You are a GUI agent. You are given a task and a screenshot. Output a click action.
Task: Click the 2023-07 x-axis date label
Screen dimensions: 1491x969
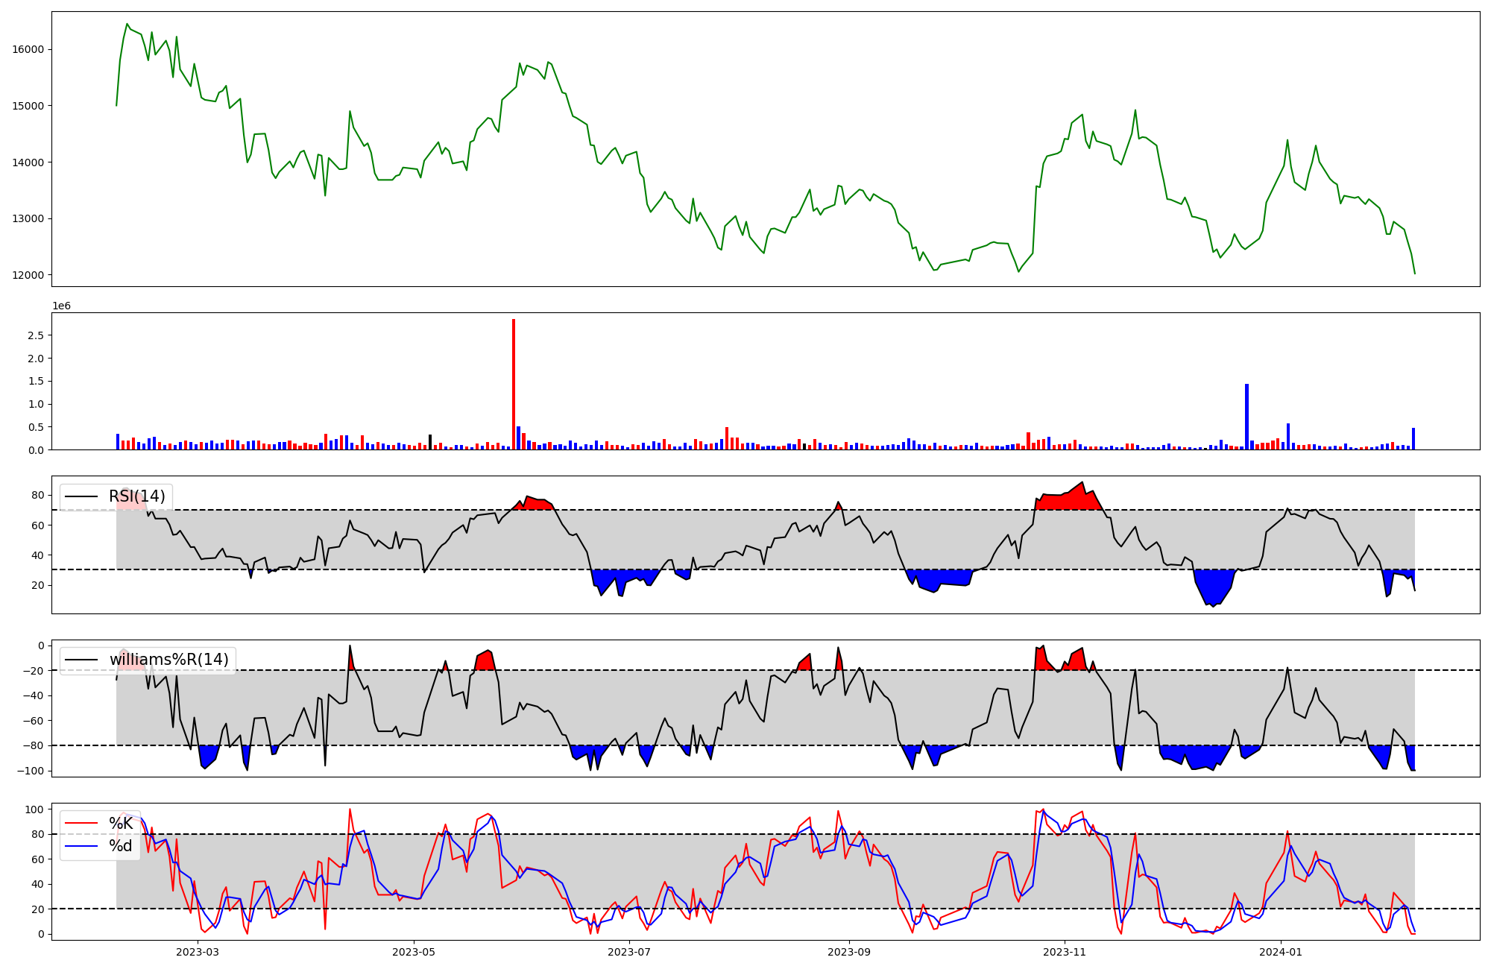click(630, 952)
